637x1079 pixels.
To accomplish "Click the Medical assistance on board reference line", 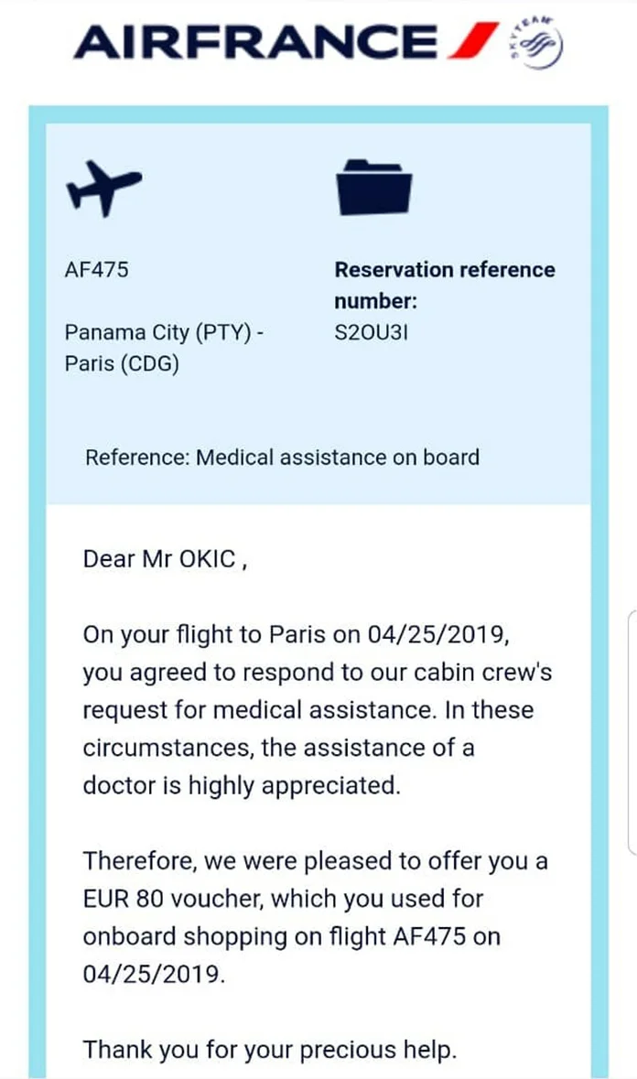I will pos(282,457).
